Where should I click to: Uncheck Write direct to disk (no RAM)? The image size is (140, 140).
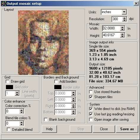point(91,109)
